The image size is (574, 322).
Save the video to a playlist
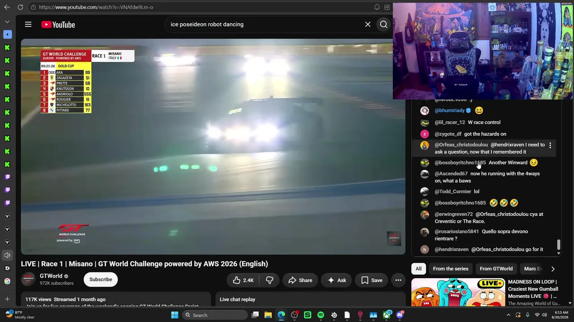[x=372, y=280]
